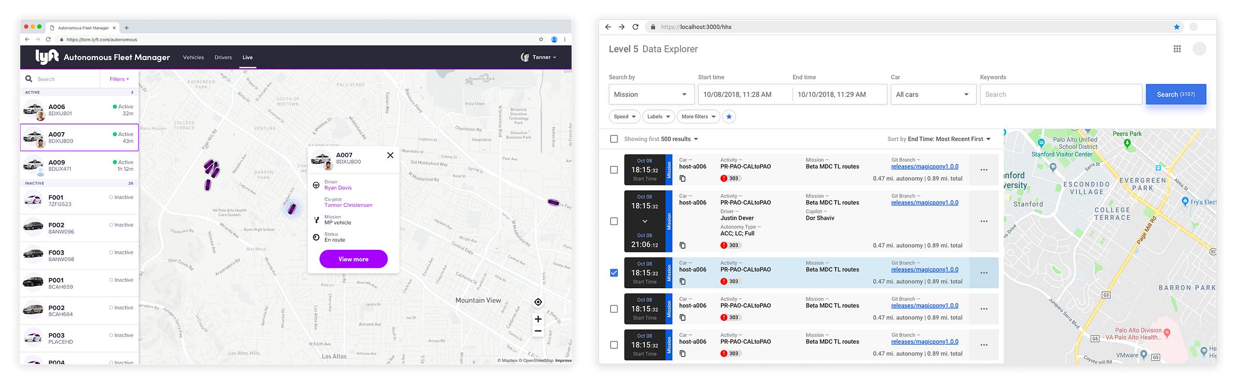Open co-pilot Tanner Christensen link

tap(348, 205)
